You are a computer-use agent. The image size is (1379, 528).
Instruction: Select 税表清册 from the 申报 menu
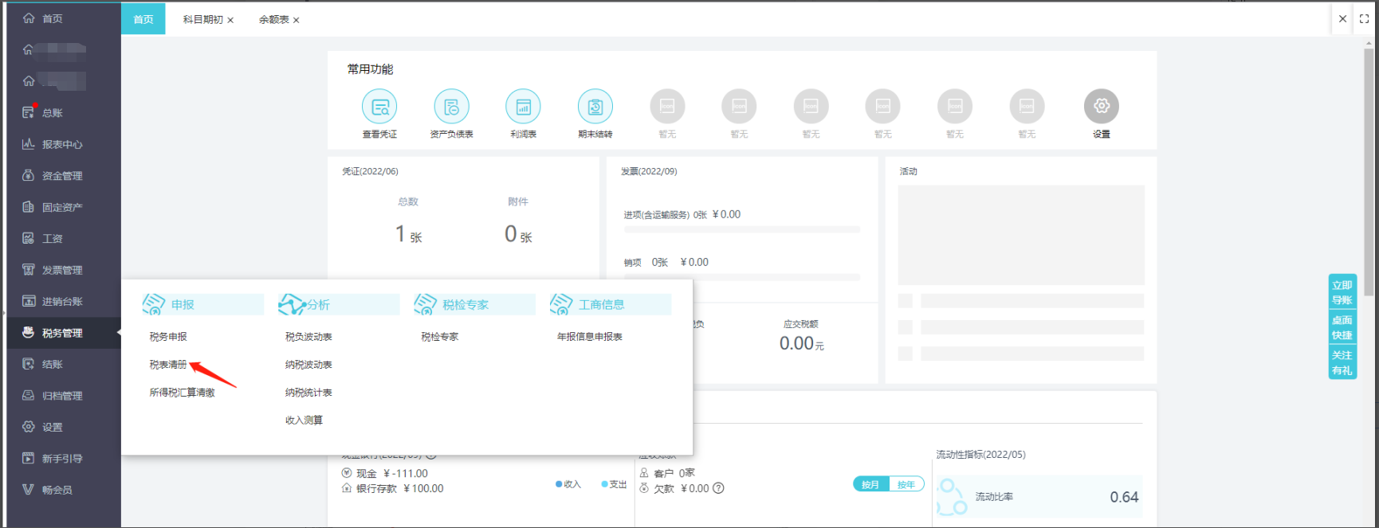coord(168,365)
